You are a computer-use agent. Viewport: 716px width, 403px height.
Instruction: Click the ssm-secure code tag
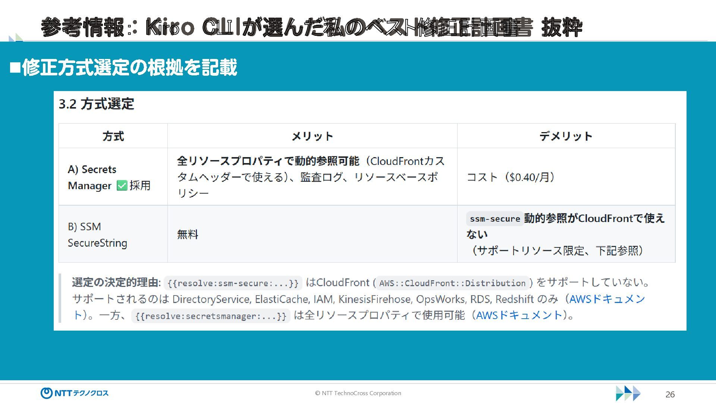(494, 219)
